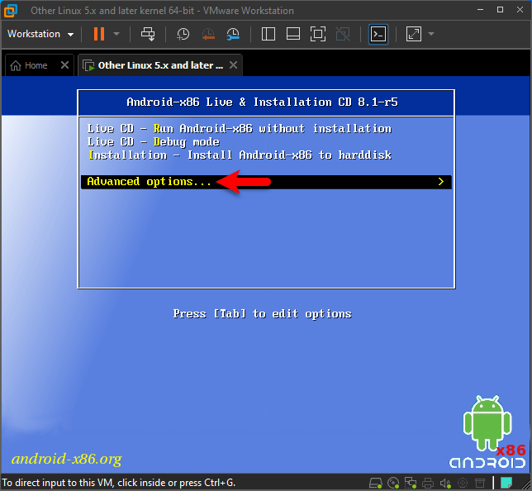Expand the power options dropdown arrow
The image size is (532, 491).
pyautogui.click(x=116, y=34)
